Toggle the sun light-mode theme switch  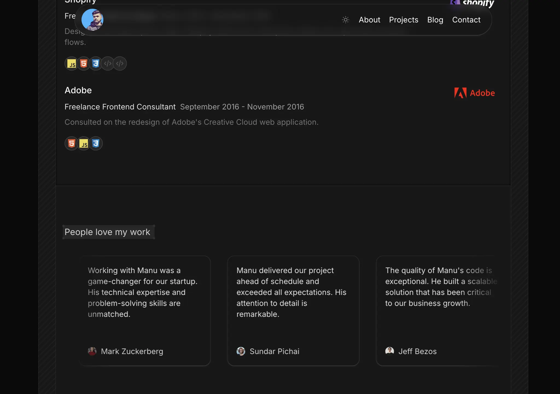click(345, 20)
